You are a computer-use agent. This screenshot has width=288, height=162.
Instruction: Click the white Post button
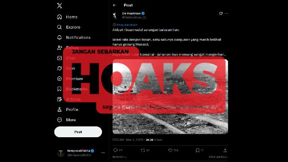pos(78,132)
